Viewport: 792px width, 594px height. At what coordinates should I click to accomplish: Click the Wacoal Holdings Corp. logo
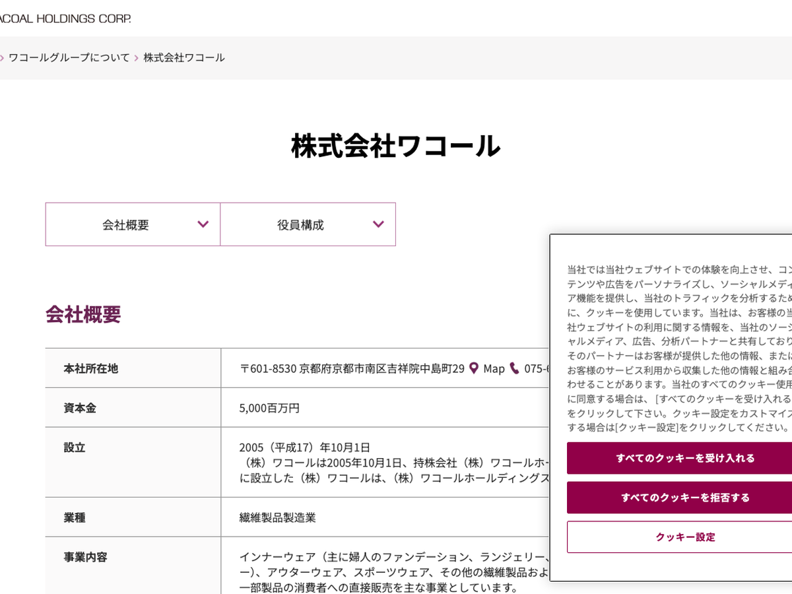(65, 18)
